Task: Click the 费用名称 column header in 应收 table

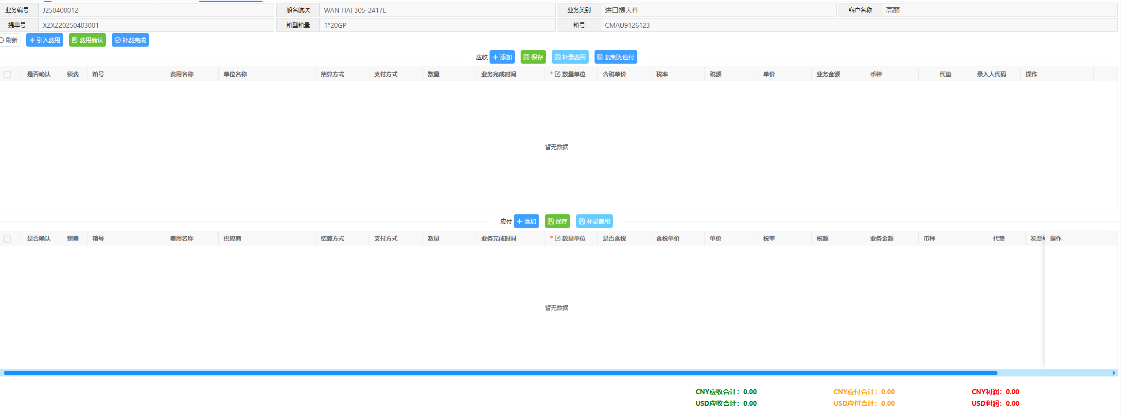Action: (x=182, y=74)
